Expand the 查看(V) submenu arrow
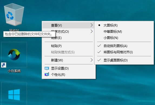Image resolution: width=155 pixels, height=105 pixels. [92, 25]
